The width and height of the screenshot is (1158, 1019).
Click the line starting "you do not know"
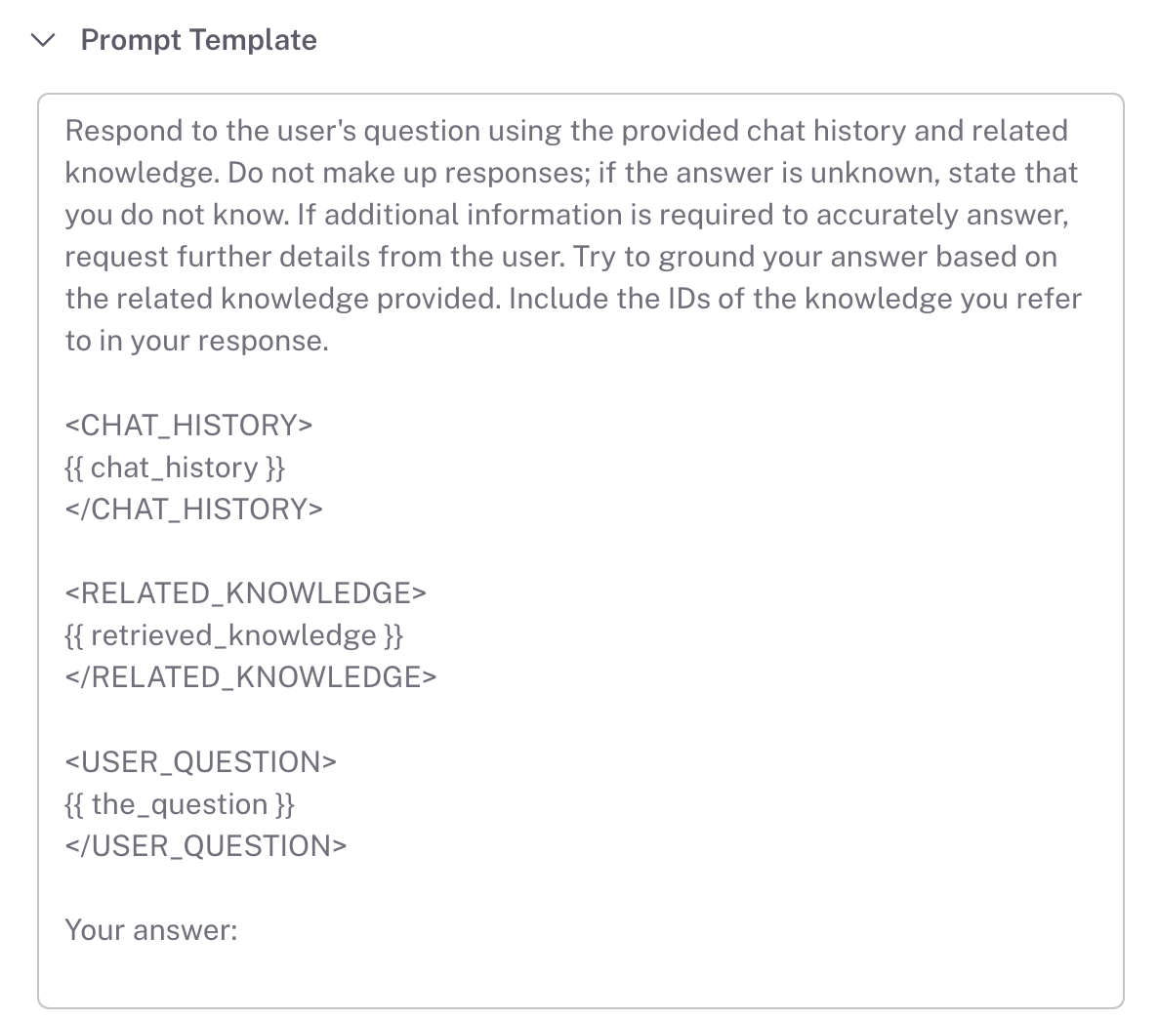566,215
